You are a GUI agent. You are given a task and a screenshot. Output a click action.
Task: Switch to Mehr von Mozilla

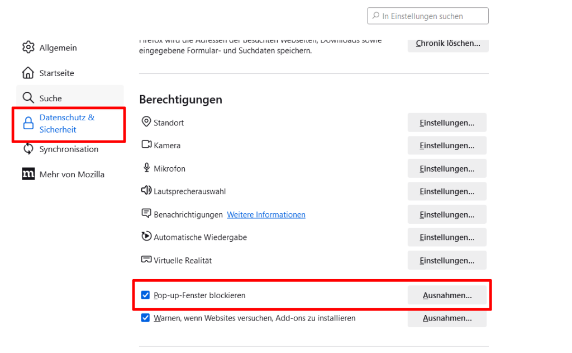pyautogui.click(x=71, y=174)
